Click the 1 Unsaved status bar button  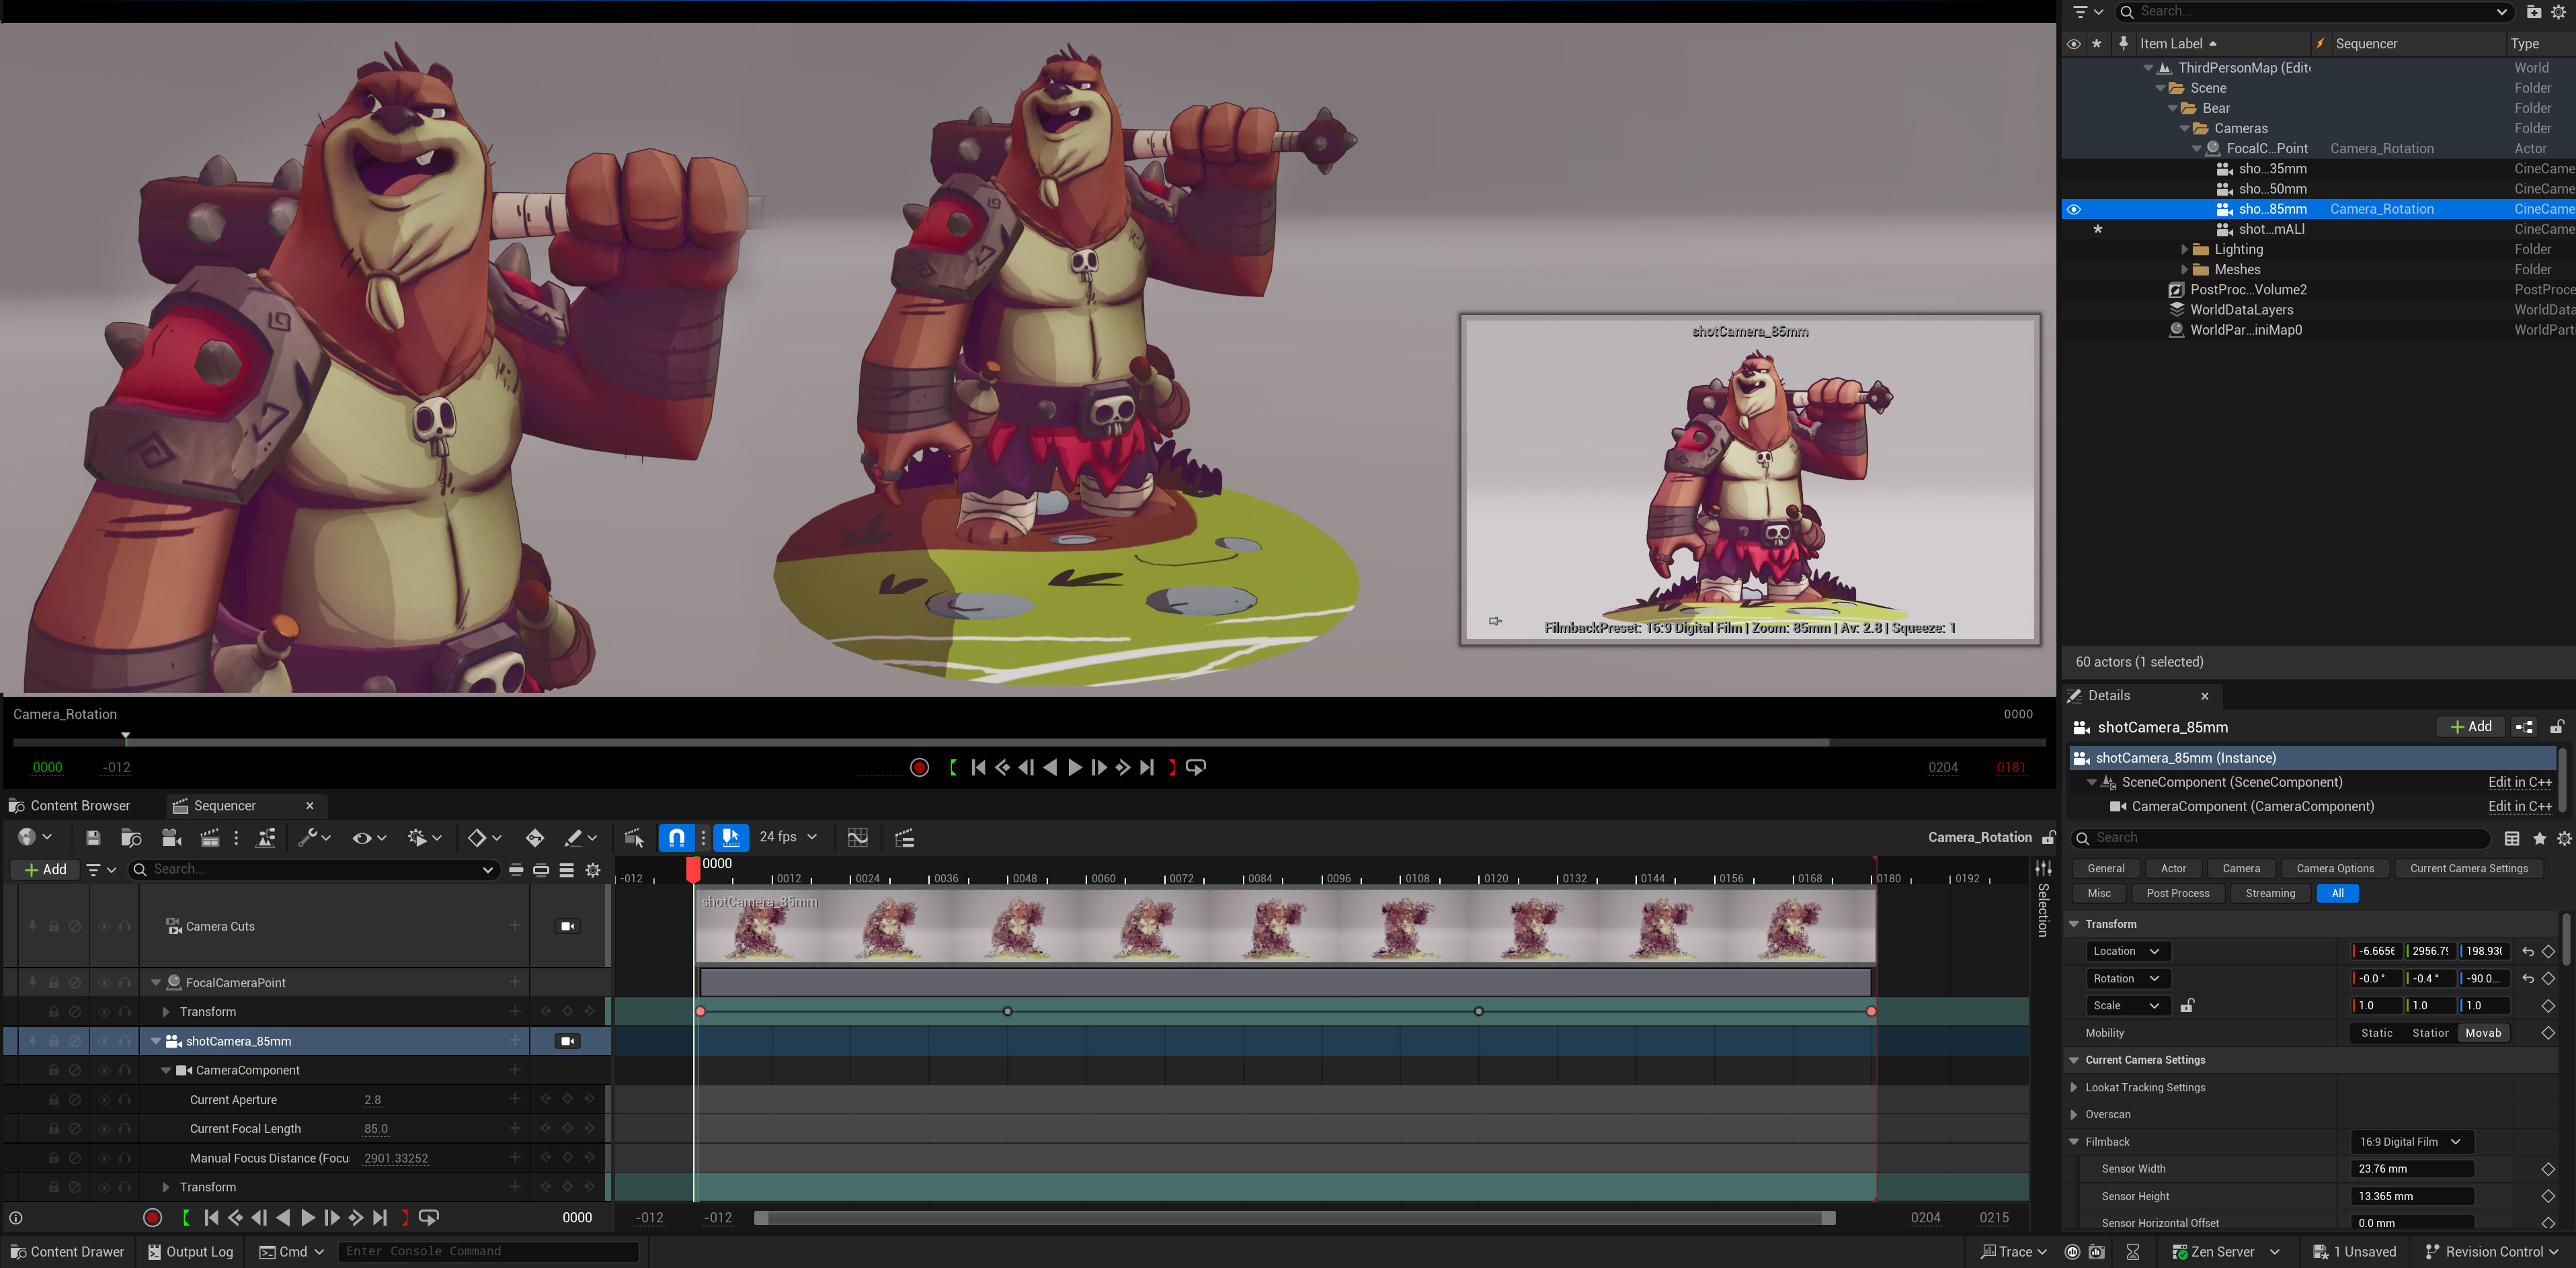[x=2355, y=1252]
